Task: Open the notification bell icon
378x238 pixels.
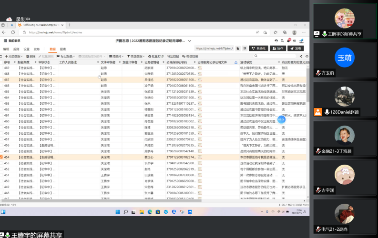Action: [287, 41]
